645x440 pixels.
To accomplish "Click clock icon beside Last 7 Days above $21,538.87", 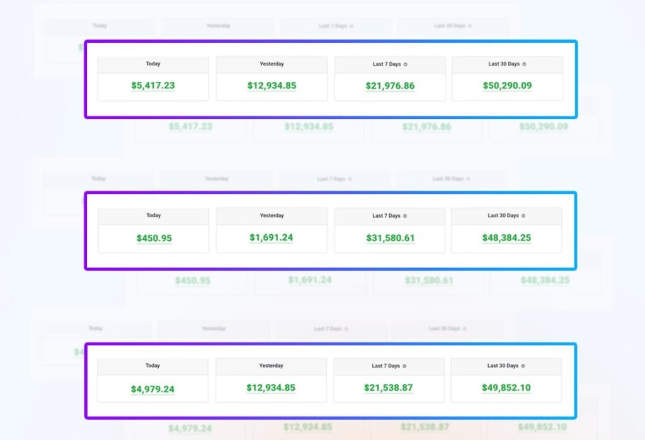I will pyautogui.click(x=404, y=366).
